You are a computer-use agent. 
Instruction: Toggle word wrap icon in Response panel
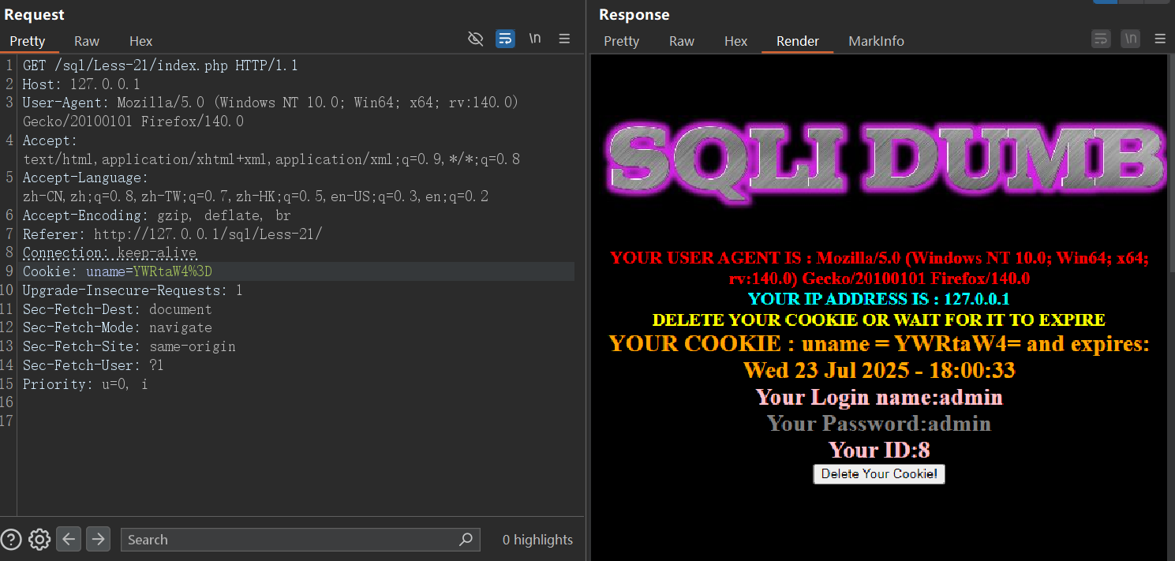(1101, 39)
